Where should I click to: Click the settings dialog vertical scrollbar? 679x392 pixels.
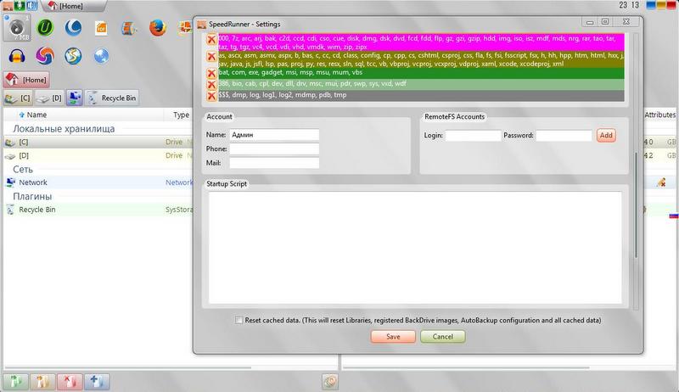pyautogui.click(x=636, y=205)
